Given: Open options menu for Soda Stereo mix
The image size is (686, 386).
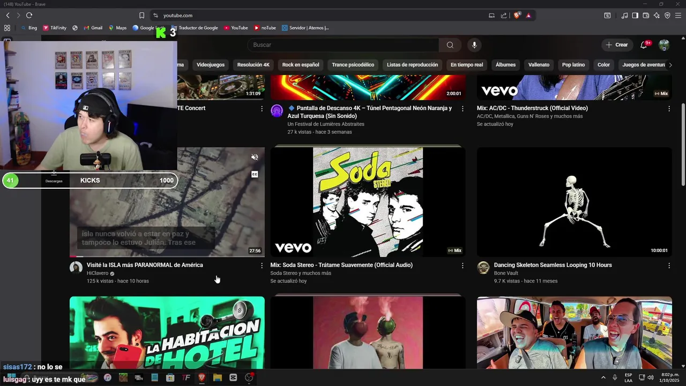Looking at the screenshot, I should click(x=463, y=265).
